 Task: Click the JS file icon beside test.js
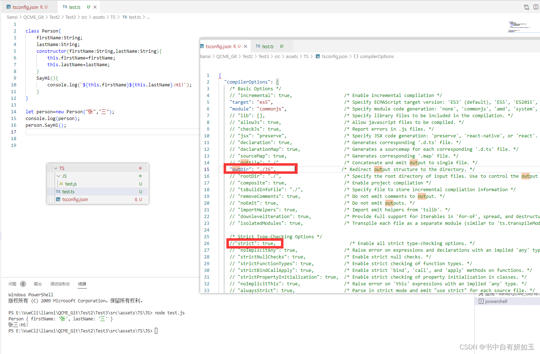[61, 184]
